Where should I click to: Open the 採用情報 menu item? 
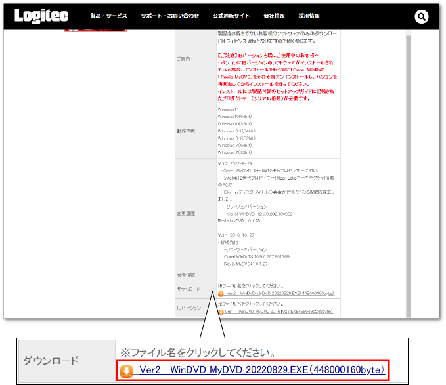point(309,16)
